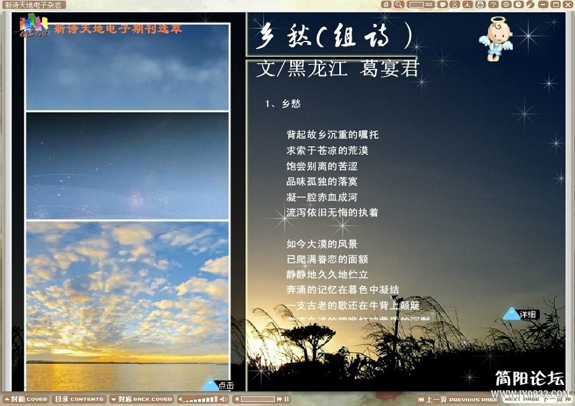Click the music previous-track button
Viewport: 575px width, 406px height.
coord(237,399)
